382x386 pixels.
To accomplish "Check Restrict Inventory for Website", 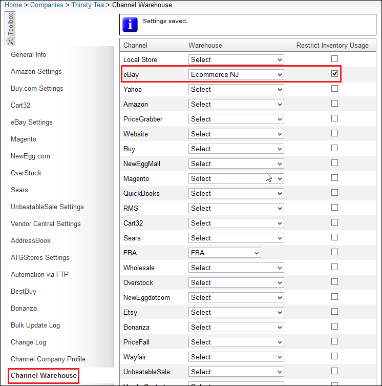I will (334, 133).
